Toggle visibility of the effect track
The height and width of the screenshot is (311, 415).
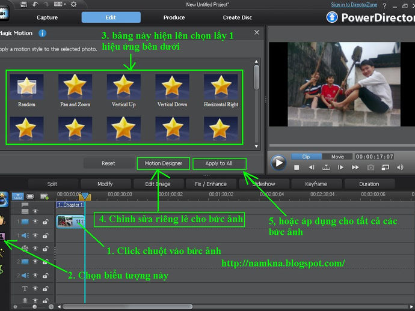[35, 249]
